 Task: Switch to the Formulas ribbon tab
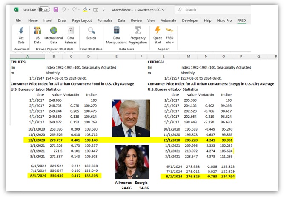coord(105,20)
